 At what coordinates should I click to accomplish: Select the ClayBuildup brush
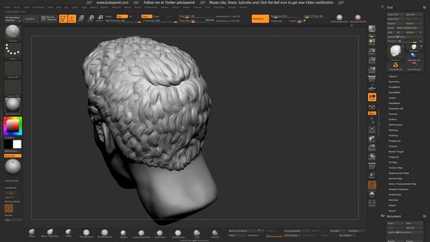pos(178,234)
